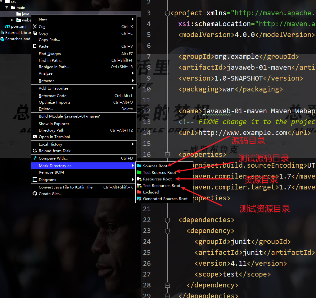Open the Analyze submenu

(x=84, y=73)
